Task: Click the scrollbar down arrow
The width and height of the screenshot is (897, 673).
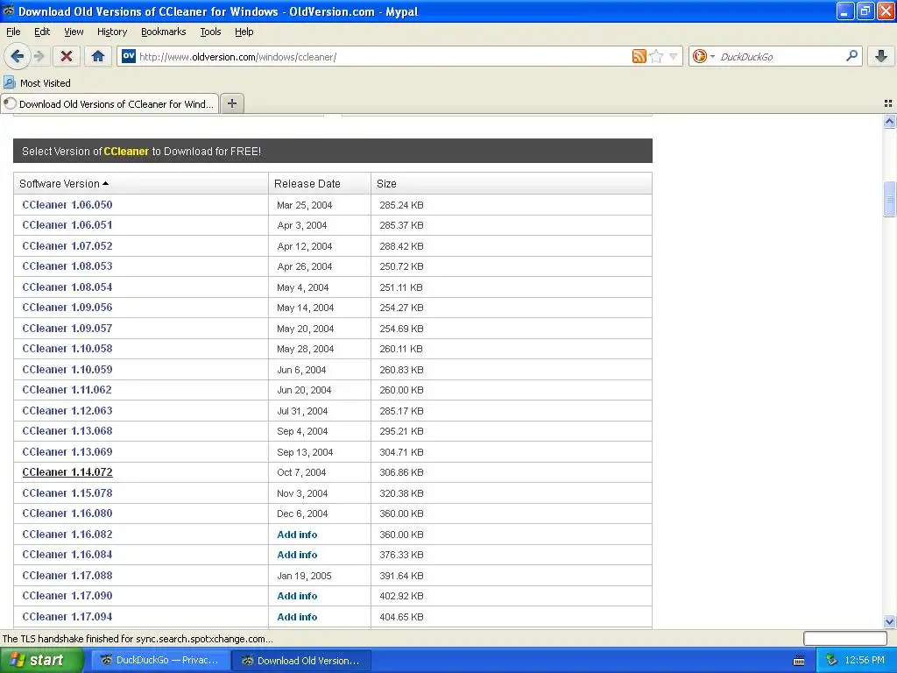Action: pyautogui.click(x=889, y=621)
